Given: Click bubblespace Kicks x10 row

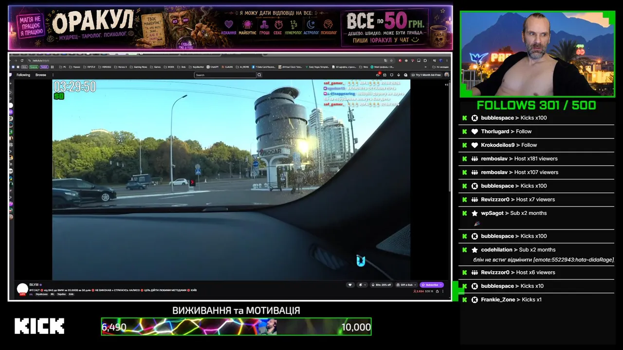Looking at the screenshot, I should [x=536, y=286].
